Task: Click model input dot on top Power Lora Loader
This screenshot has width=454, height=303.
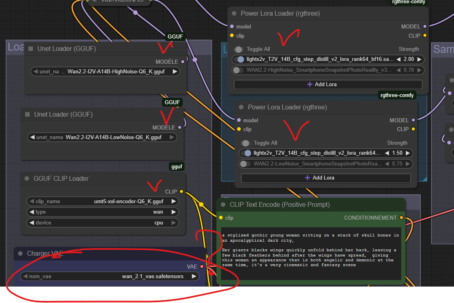Action: coord(232,26)
